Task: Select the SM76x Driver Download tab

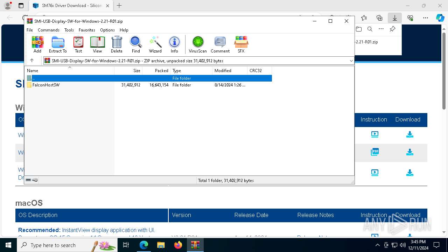Action: point(71,6)
